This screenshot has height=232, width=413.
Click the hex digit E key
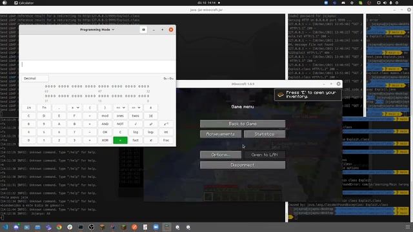click(59, 116)
